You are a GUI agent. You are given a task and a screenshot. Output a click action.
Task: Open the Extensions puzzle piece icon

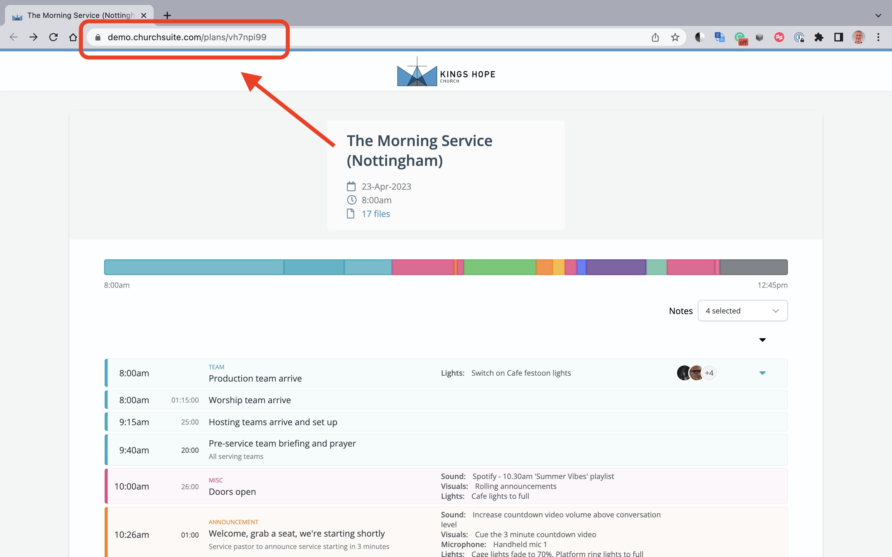(819, 37)
